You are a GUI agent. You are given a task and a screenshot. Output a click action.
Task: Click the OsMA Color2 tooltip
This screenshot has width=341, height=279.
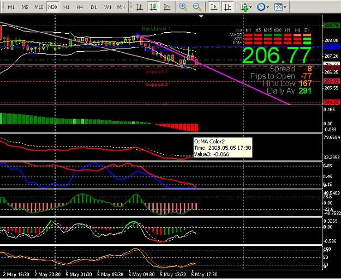click(x=223, y=148)
